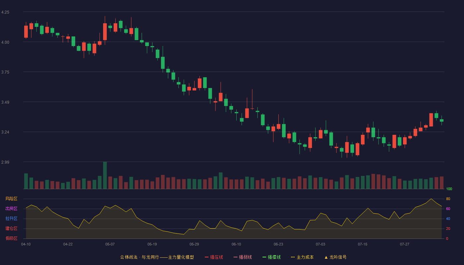
Task: Click the 风险区 zone label
Action: [x=11, y=199]
